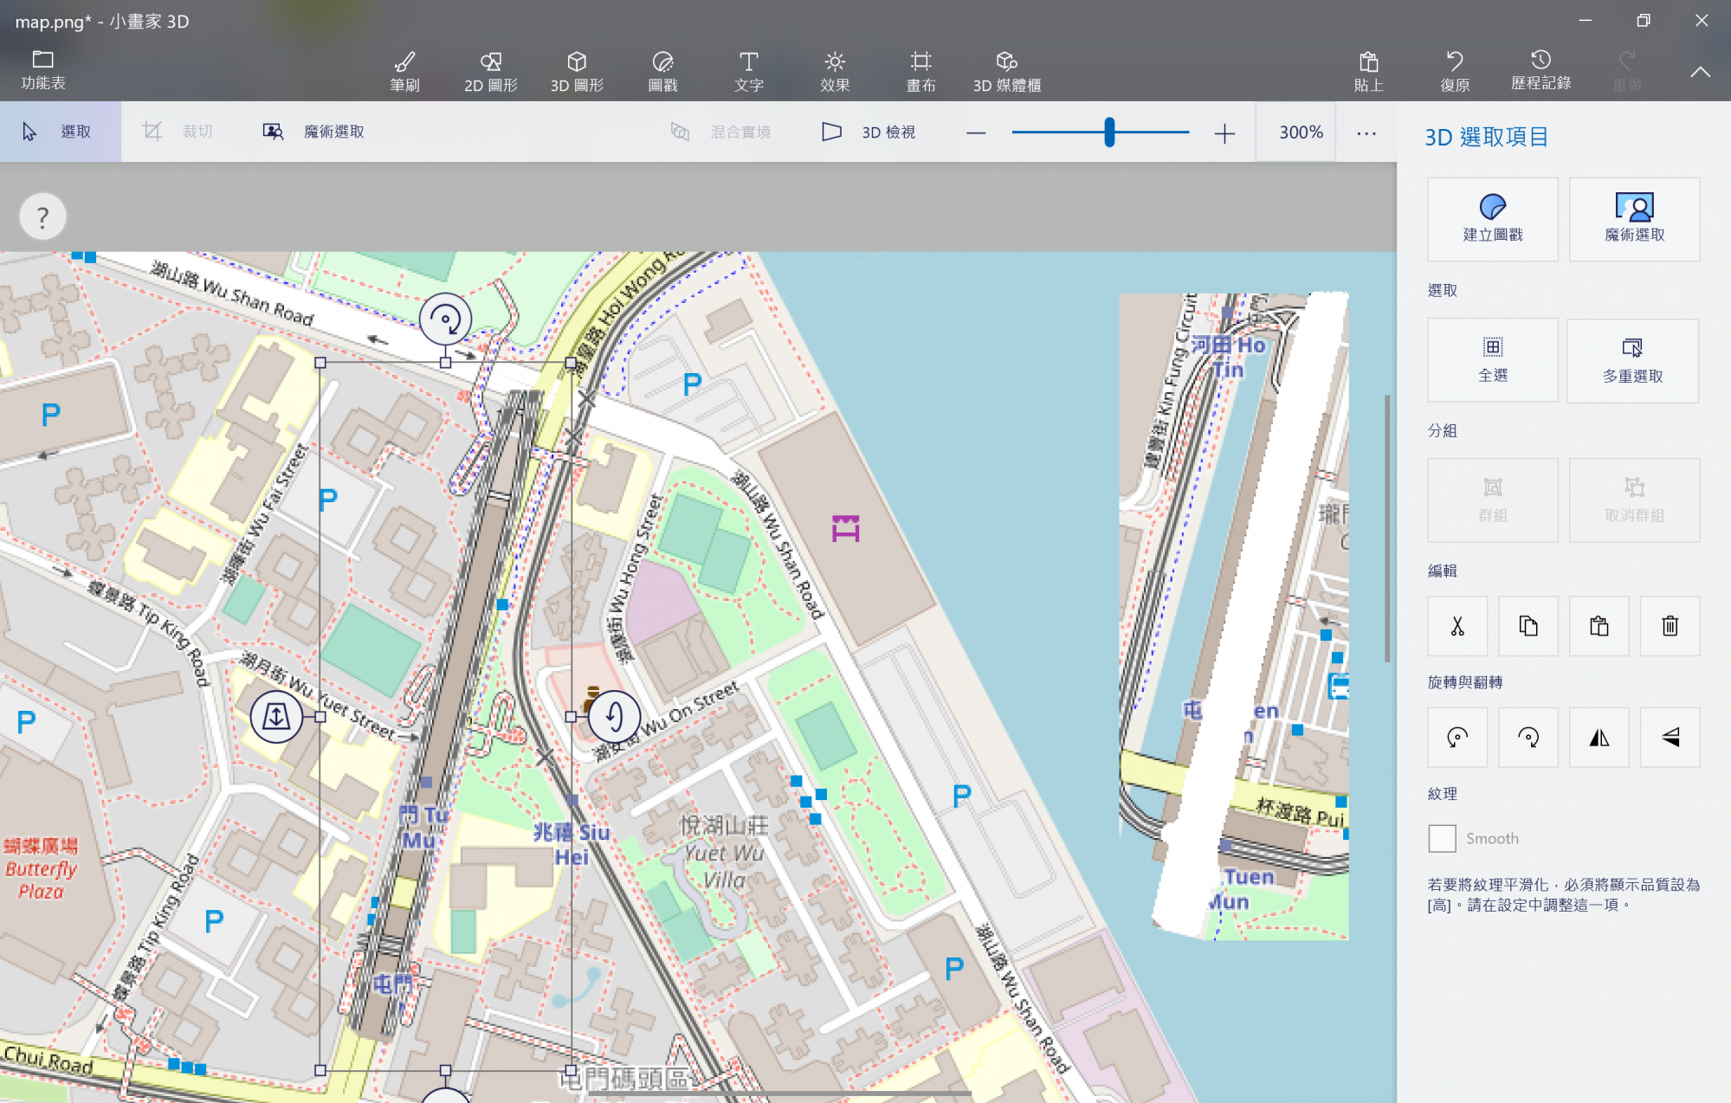
Task: Expand the three-dots more options menu
Action: 1366,132
